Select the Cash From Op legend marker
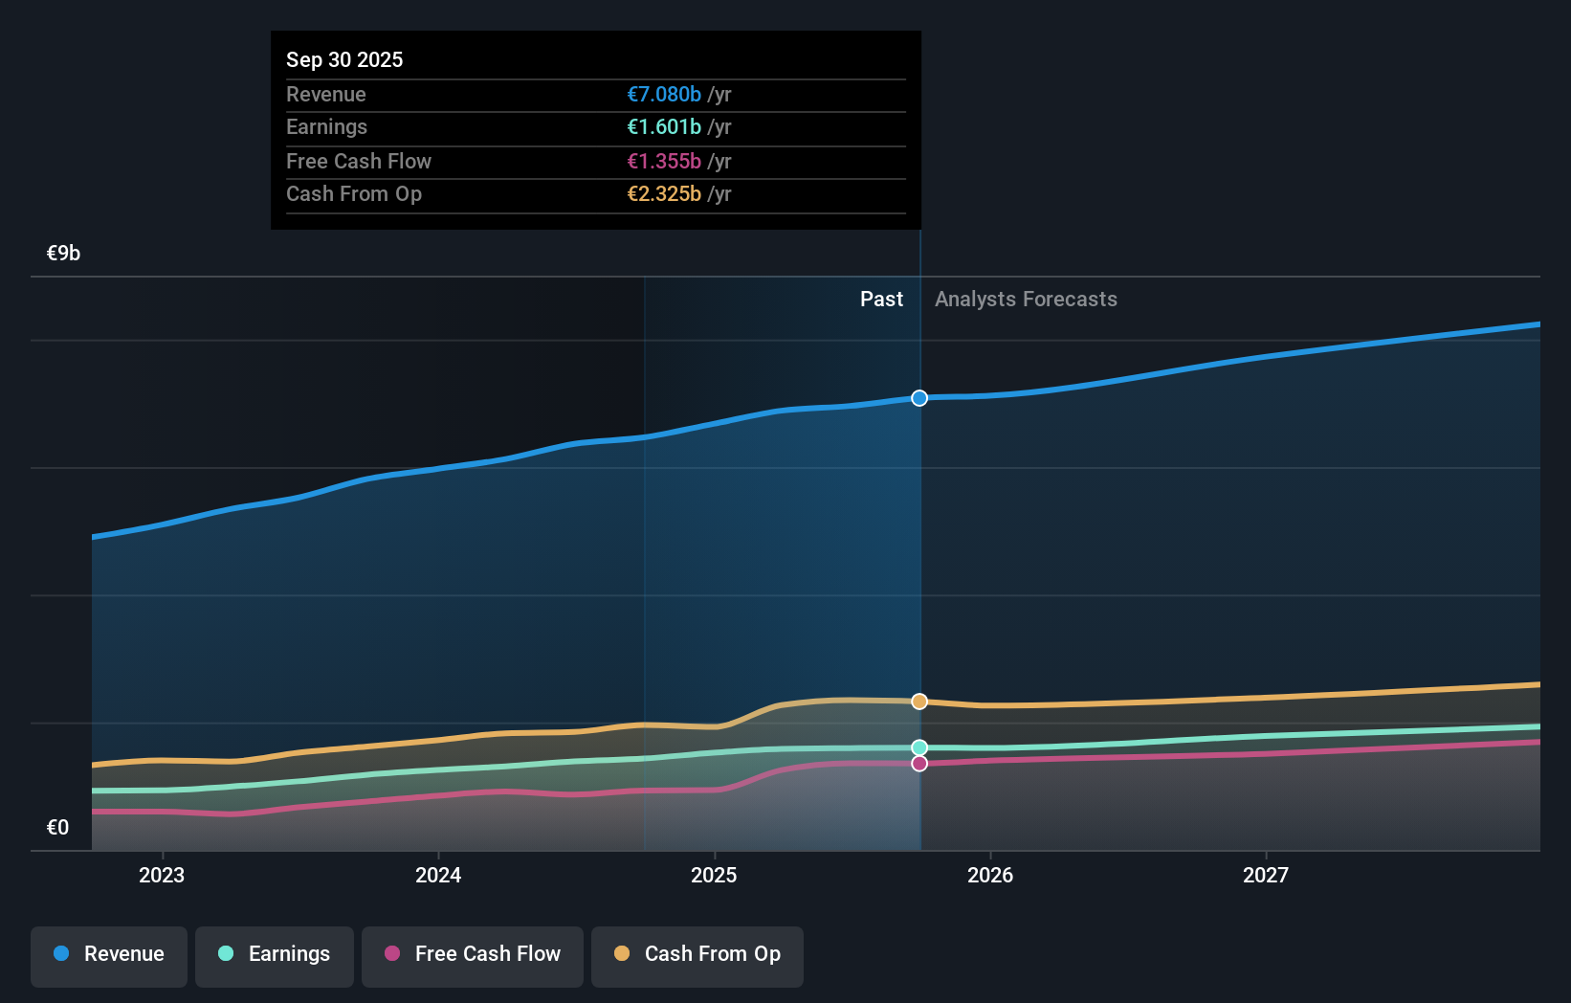 click(x=622, y=954)
